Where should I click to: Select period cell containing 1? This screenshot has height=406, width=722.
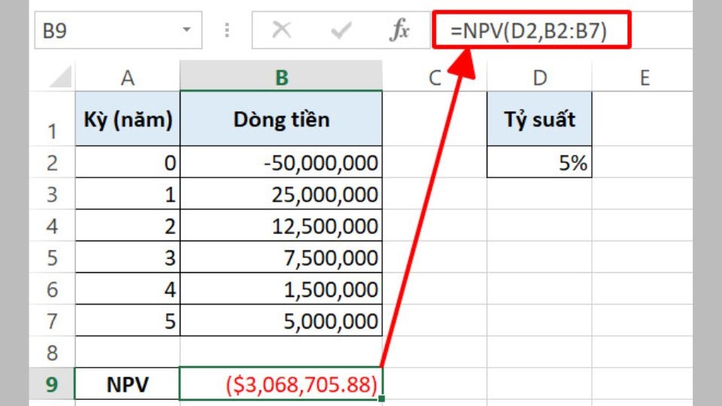[x=128, y=194]
